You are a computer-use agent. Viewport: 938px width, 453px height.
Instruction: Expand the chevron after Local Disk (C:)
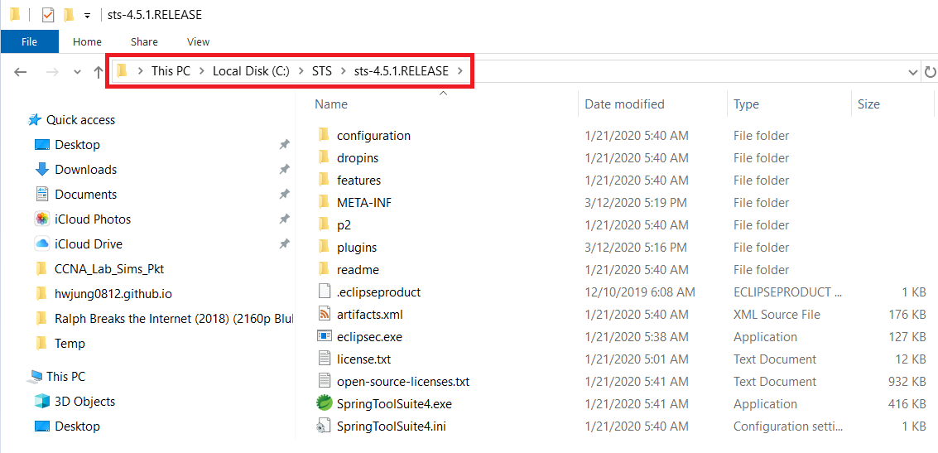301,71
